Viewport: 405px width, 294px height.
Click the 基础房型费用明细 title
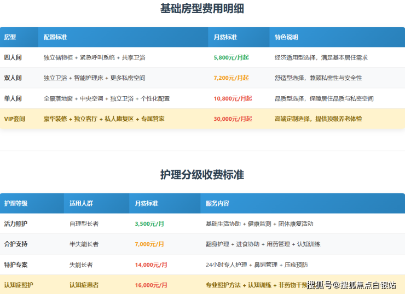(202, 9)
